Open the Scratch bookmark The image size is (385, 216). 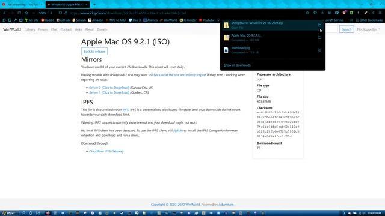(x=79, y=20)
